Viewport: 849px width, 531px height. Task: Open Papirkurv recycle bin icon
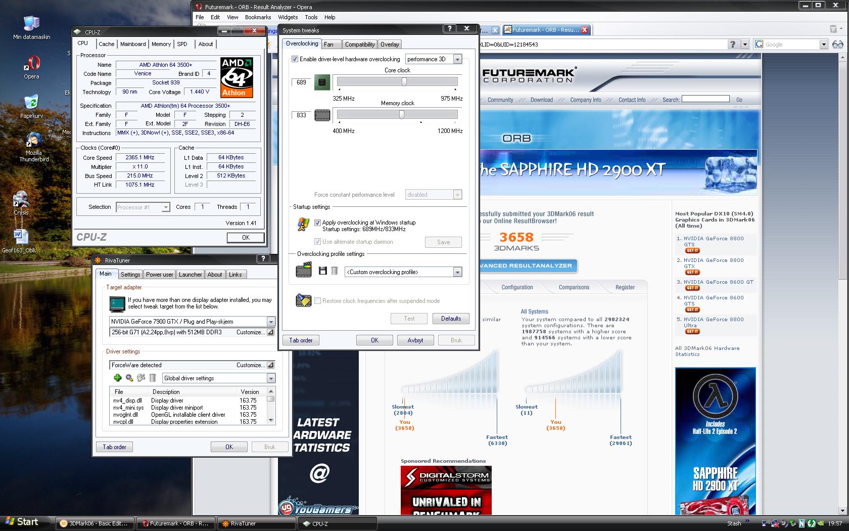coord(31,106)
